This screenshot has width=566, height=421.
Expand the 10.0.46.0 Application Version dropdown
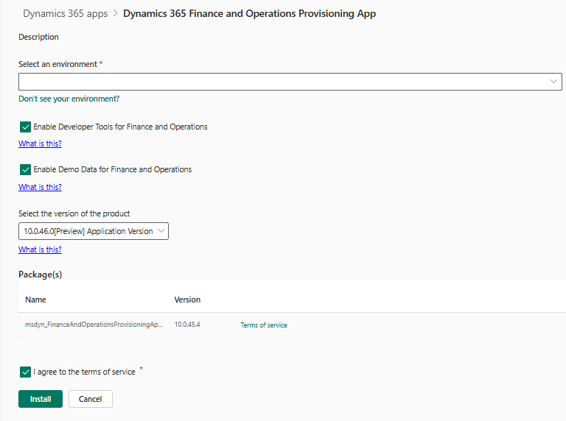click(x=94, y=231)
